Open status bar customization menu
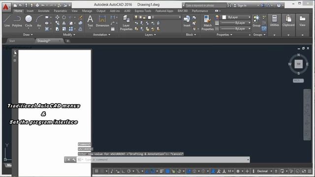The width and height of the screenshot is (315, 177). pyautogui.click(x=310, y=171)
